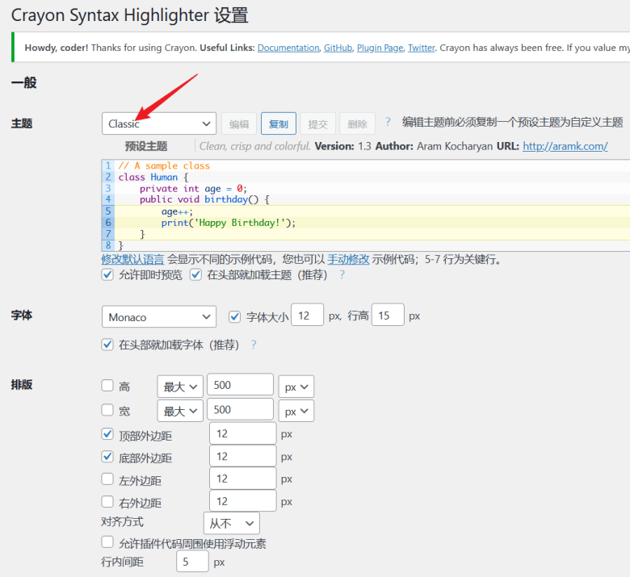This screenshot has width=630, height=577.
Task: Enable the 高 height checkbox
Action: [x=107, y=386]
